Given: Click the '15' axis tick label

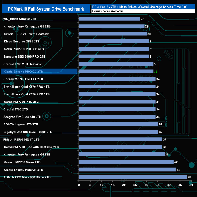Looking at the screenshot, I should tap(113, 185).
